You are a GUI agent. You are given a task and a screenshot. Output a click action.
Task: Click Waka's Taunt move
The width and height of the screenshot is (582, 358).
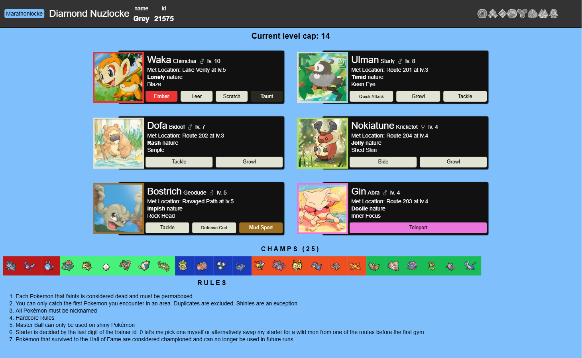click(267, 96)
